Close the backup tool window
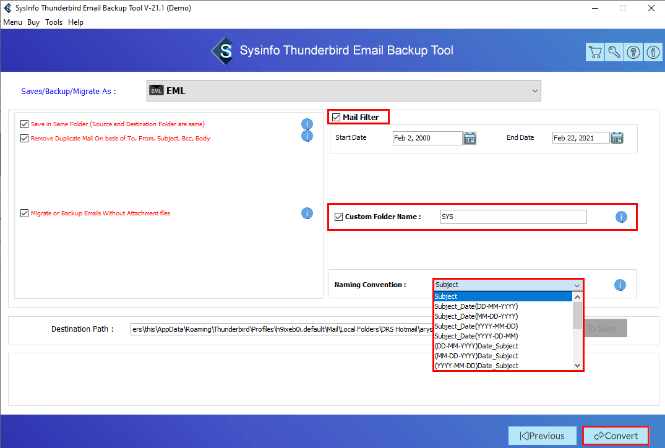This screenshot has width=665, height=448. [x=651, y=8]
